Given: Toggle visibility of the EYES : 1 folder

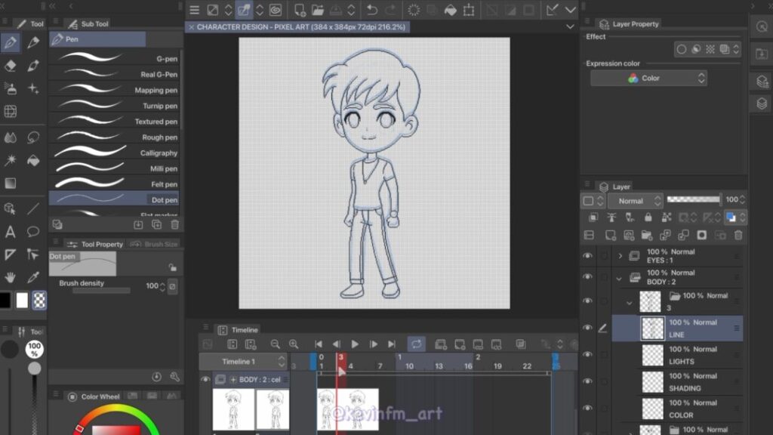Looking at the screenshot, I should click(587, 256).
